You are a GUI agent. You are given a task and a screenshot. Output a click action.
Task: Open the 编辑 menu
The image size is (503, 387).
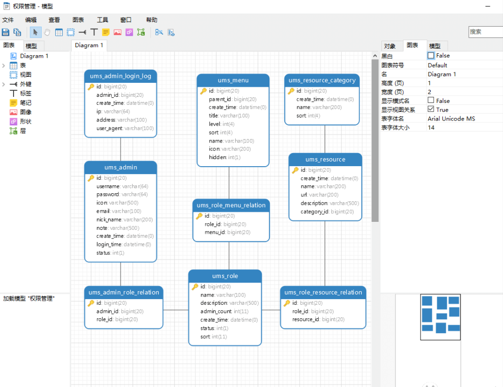pos(31,20)
